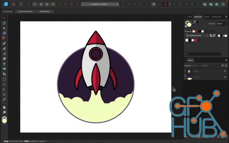Select the Artboard tool

[4, 23]
